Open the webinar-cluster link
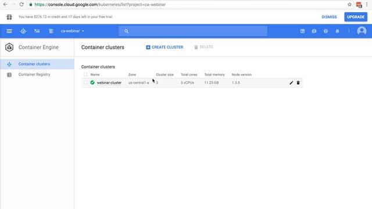372x209 pixels. coord(109,82)
